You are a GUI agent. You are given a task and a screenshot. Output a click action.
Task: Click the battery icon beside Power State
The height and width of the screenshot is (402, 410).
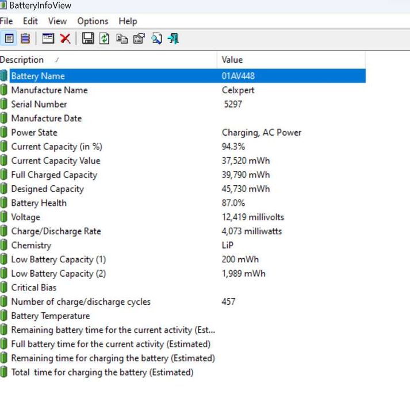(x=3, y=133)
